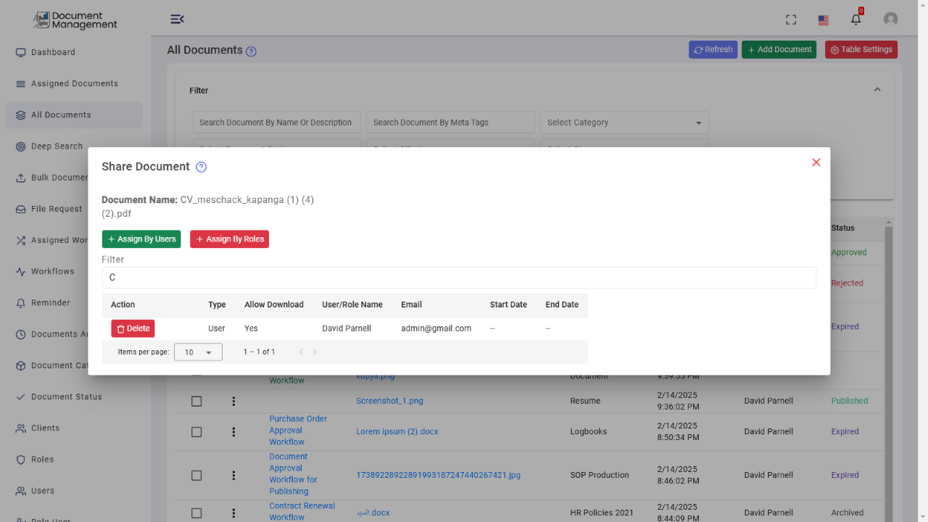Click the help icon beside Share Document

click(201, 167)
